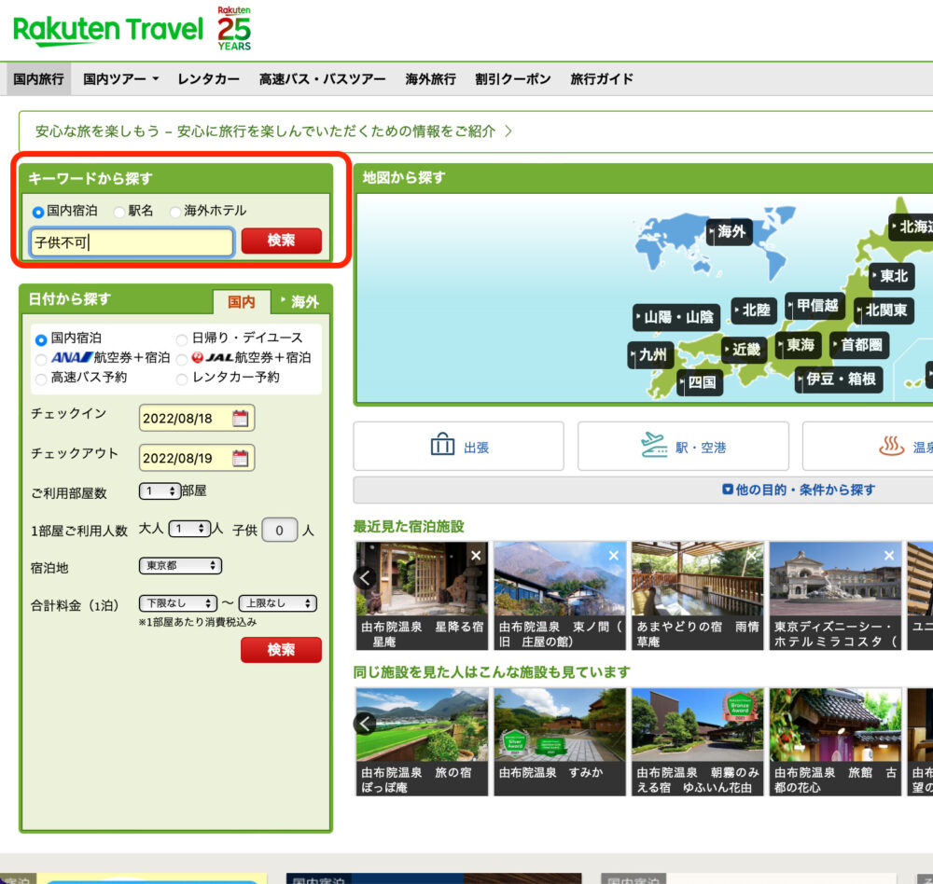Screen dimensions: 933x884
Task: Open the 海外旅行 nav item
Action: [x=430, y=79]
